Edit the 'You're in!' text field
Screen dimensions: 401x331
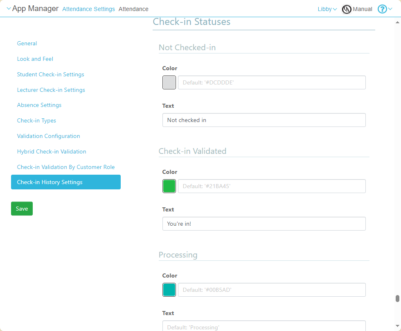point(264,224)
